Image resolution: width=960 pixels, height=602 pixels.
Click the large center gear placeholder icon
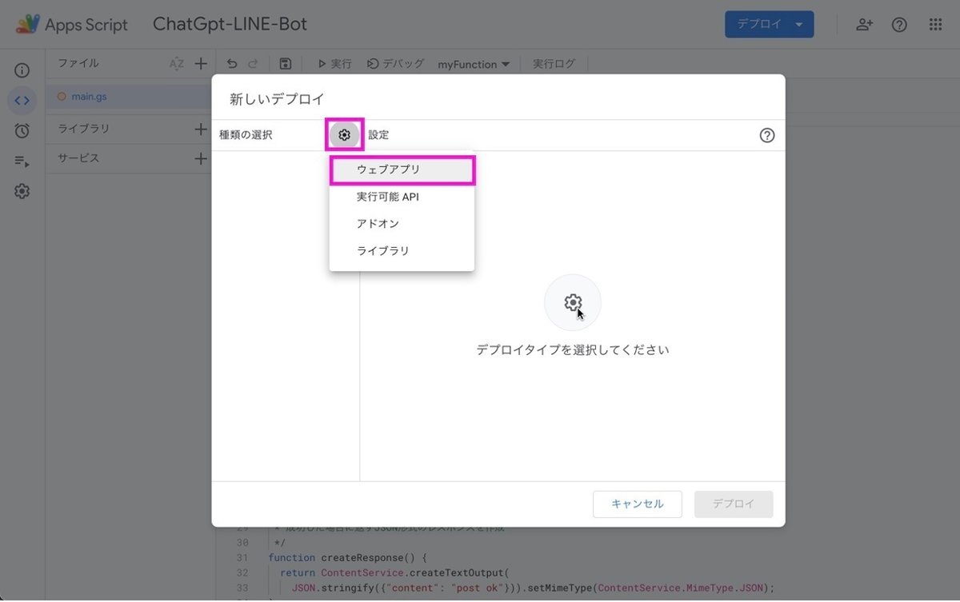pyautogui.click(x=573, y=302)
